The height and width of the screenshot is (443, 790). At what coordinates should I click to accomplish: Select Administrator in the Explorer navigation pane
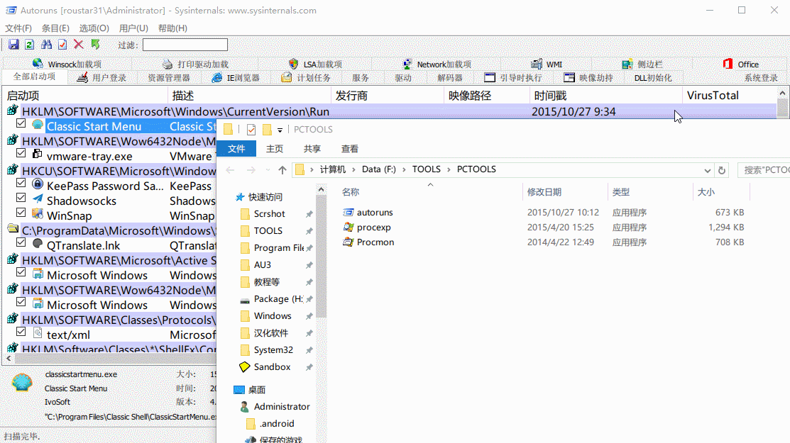(x=282, y=407)
